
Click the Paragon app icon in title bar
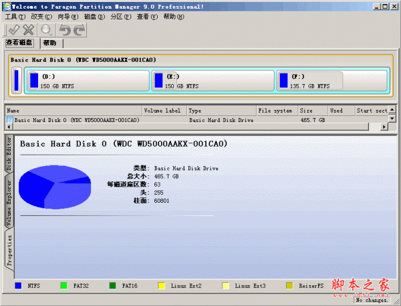[7, 7]
